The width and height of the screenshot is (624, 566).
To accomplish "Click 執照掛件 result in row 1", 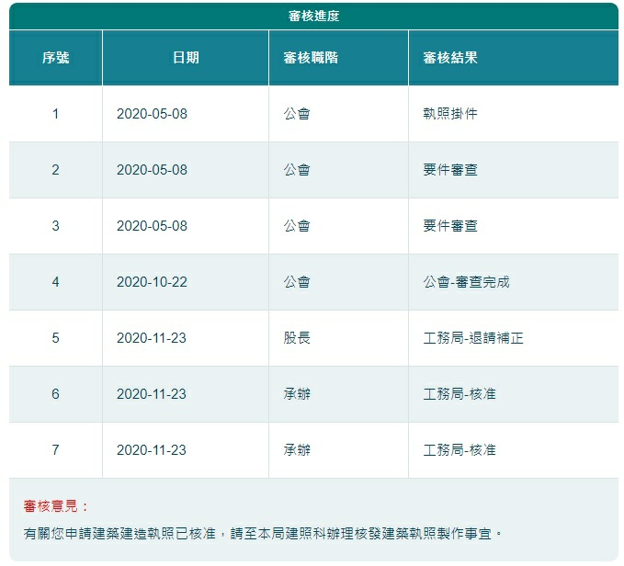I will tap(450, 114).
